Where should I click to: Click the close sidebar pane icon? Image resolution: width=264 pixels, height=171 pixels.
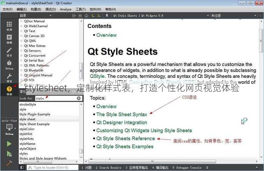[x=80, y=16]
